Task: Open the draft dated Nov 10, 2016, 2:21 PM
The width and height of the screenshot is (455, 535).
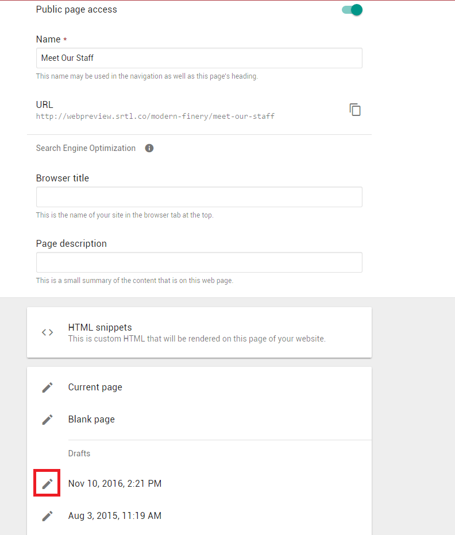Action: pos(199,483)
